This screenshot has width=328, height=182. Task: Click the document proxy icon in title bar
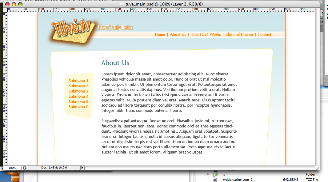pyautogui.click(x=122, y=4)
